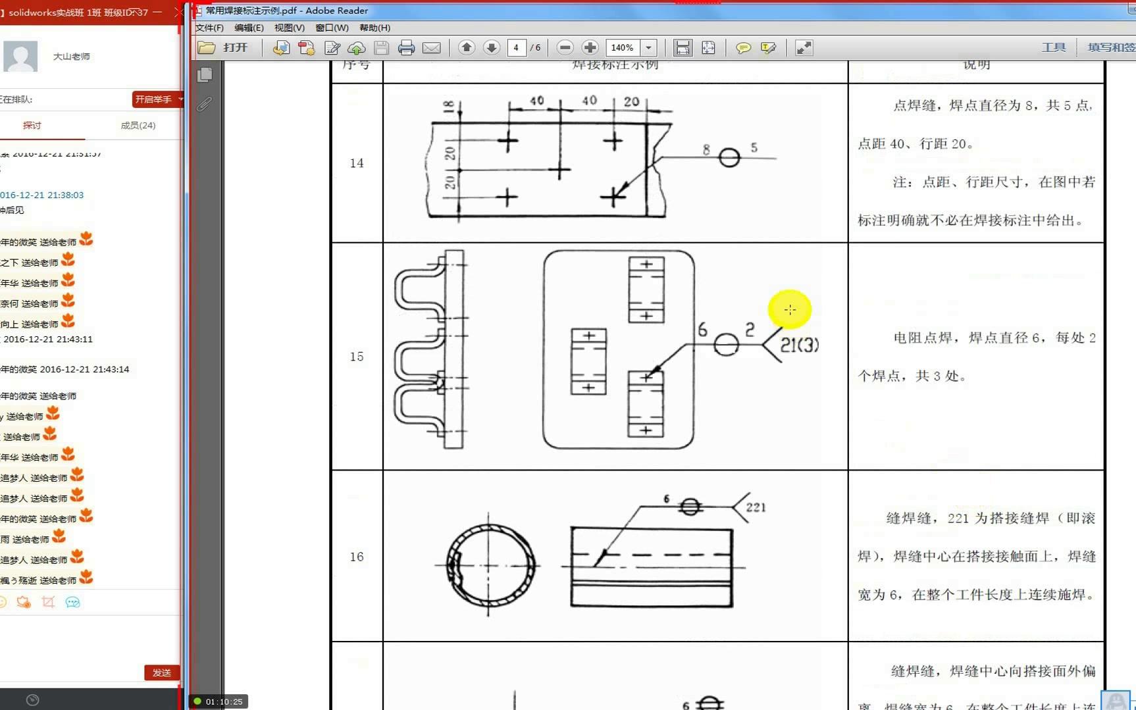Click the recording timer 01:10:25 indicator

point(219,701)
